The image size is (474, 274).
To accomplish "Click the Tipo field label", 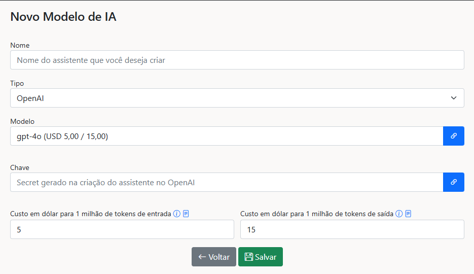I will coord(17,84).
